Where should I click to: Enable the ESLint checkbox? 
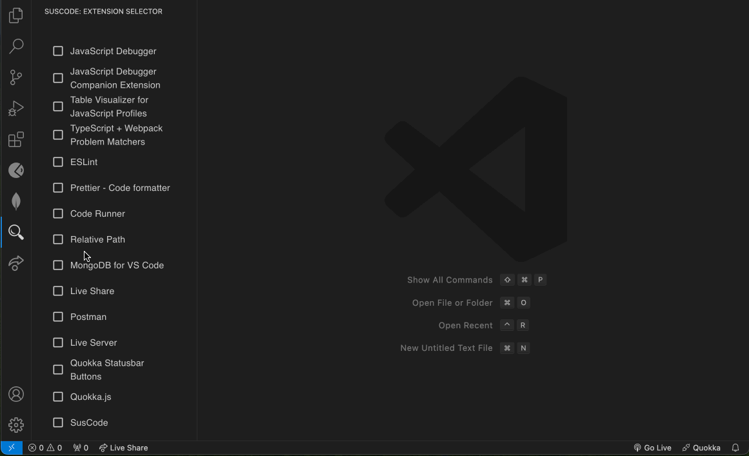click(58, 162)
